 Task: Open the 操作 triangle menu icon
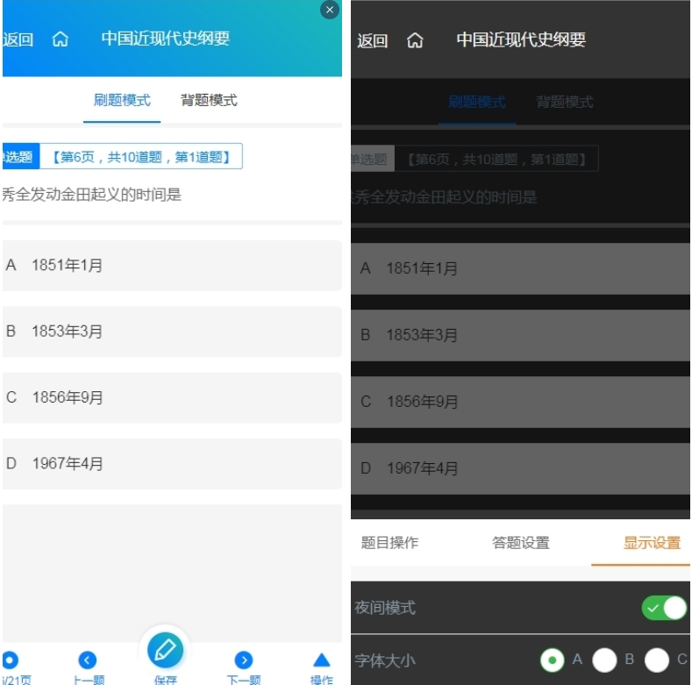click(322, 660)
